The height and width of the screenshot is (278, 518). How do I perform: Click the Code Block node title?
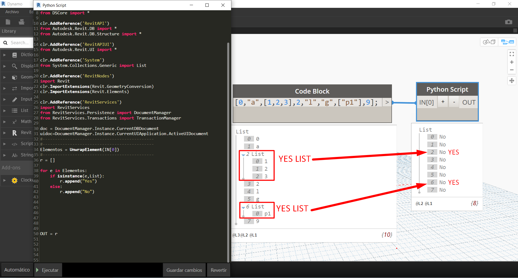coord(312,91)
